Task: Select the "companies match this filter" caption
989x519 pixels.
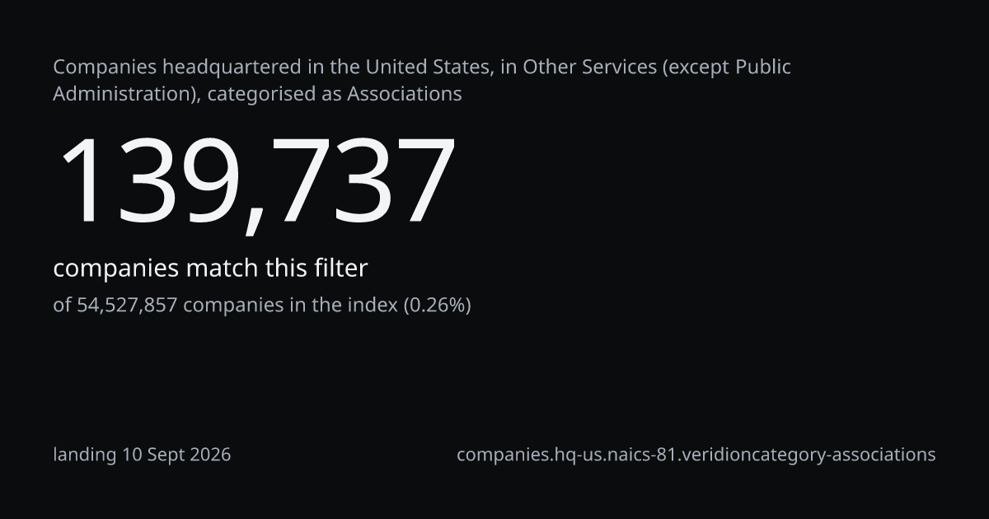Action: tap(210, 269)
